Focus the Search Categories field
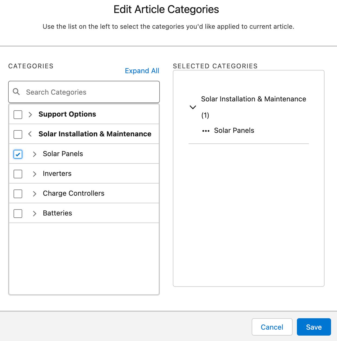337x341 pixels. [x=84, y=92]
